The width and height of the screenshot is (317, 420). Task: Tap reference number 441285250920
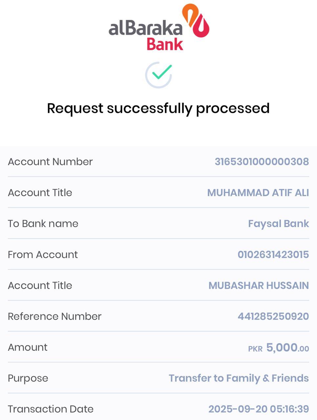click(273, 316)
